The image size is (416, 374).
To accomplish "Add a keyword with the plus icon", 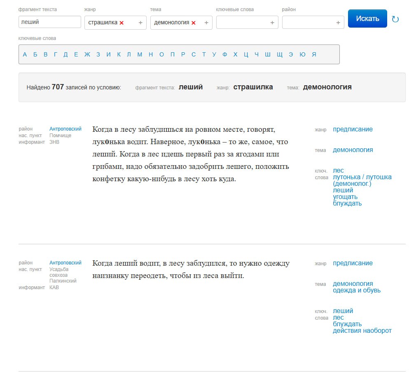I will point(272,23).
